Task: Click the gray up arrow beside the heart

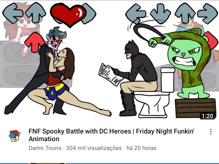Action: point(36,12)
